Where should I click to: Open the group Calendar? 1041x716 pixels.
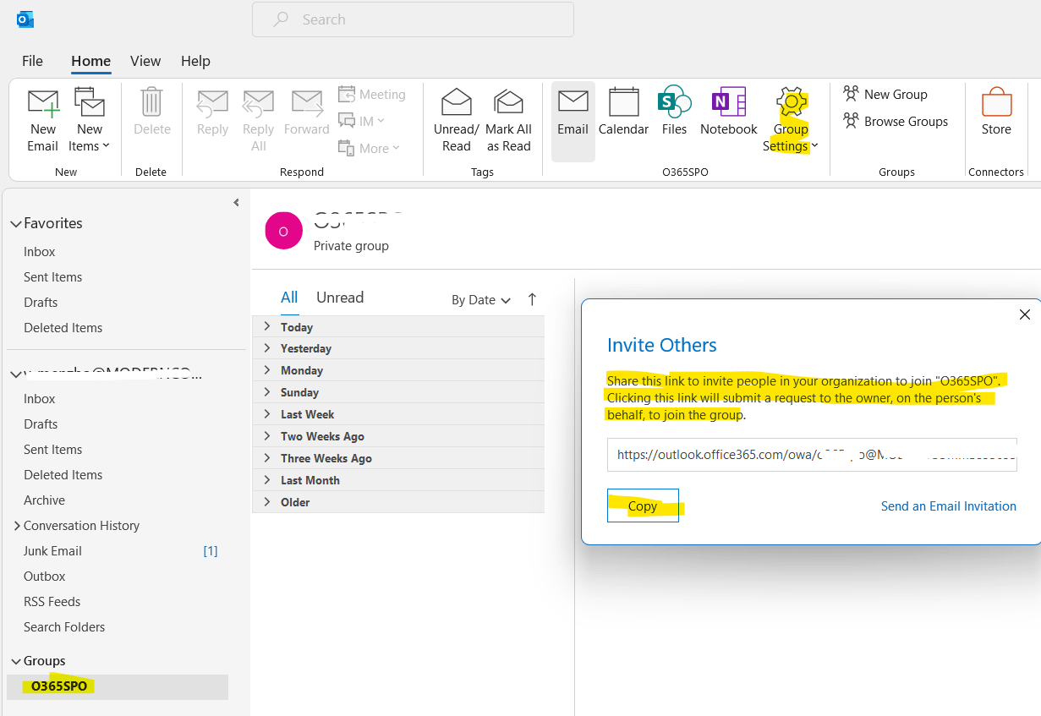point(623,112)
